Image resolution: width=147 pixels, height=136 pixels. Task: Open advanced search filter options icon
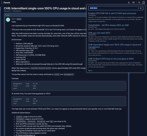[x=141, y=8]
